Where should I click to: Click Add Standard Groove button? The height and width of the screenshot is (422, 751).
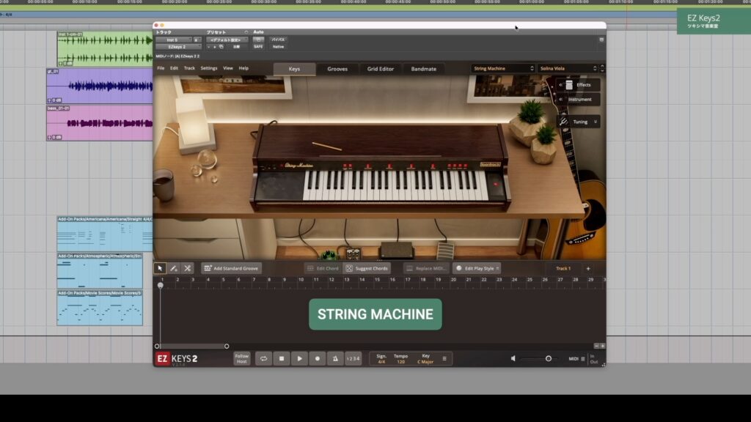[x=231, y=269]
